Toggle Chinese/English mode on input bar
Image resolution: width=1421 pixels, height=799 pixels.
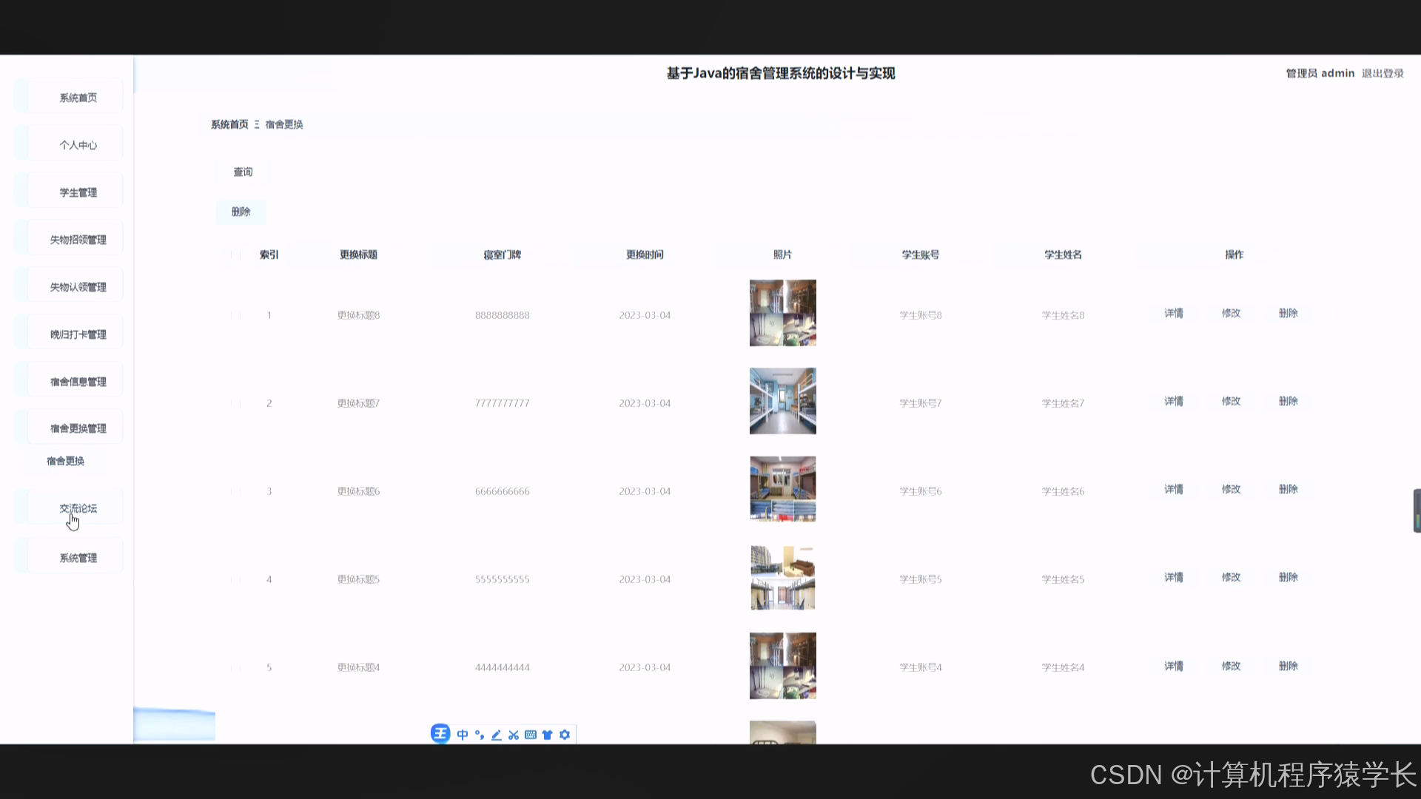[463, 734]
